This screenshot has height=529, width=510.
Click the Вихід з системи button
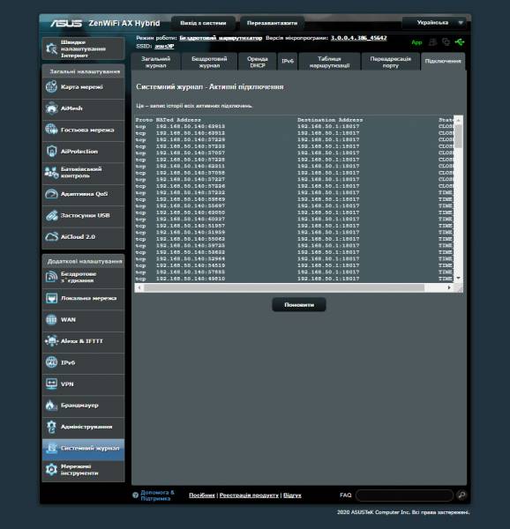[x=203, y=23]
